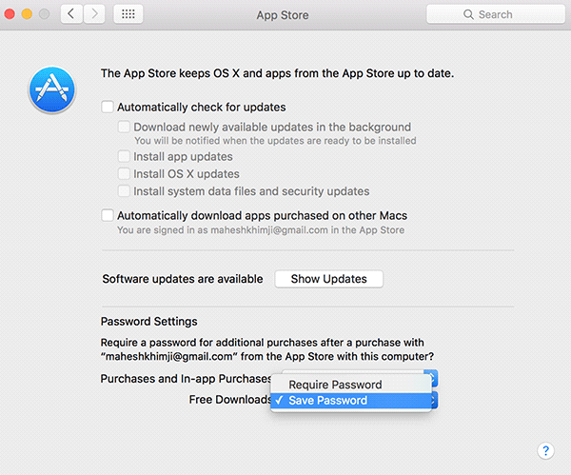Screen dimensions: 571x475
Task: Check Download newly available updates in background
Action: 125,127
